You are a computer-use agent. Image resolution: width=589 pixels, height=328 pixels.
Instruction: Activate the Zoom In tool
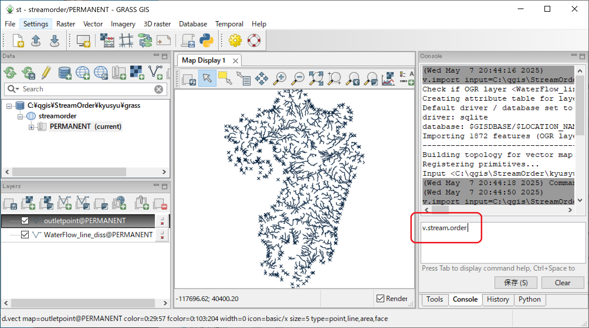point(280,78)
